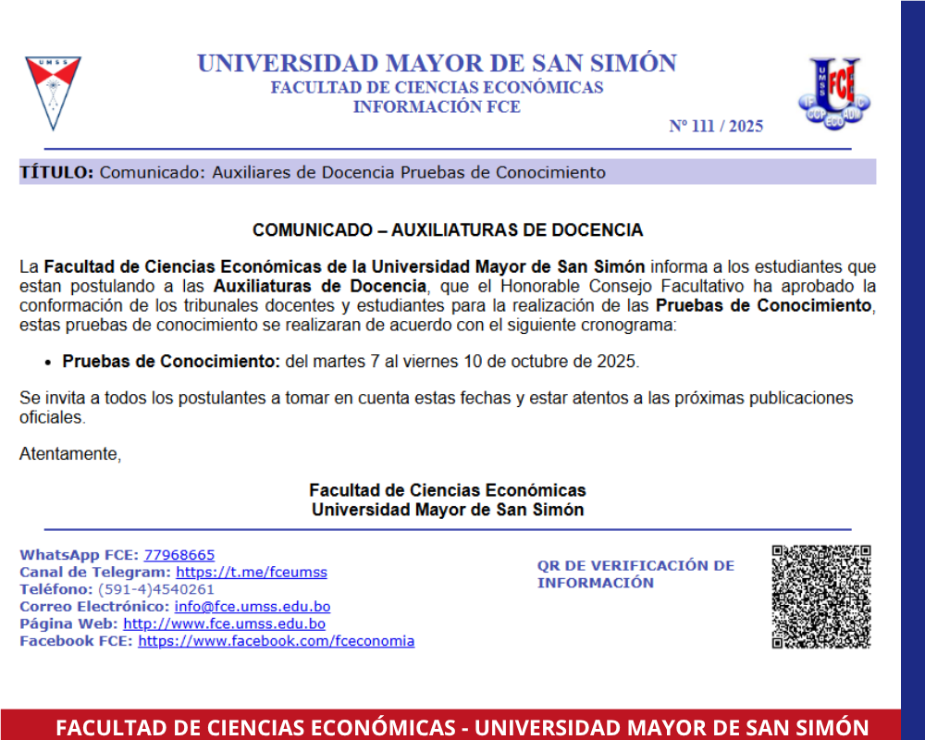This screenshot has height=740, width=925.
Task: Open the Telegram channel link t.me/fceumss
Action: 251,573
